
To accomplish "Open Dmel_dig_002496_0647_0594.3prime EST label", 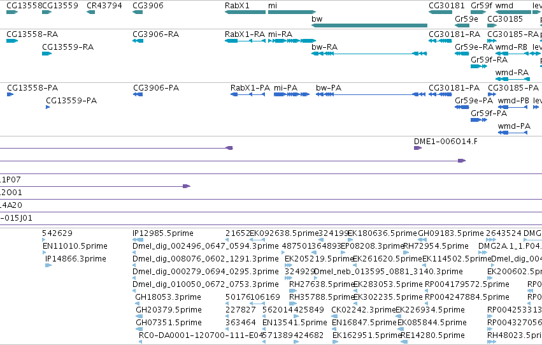I will click(205, 246).
